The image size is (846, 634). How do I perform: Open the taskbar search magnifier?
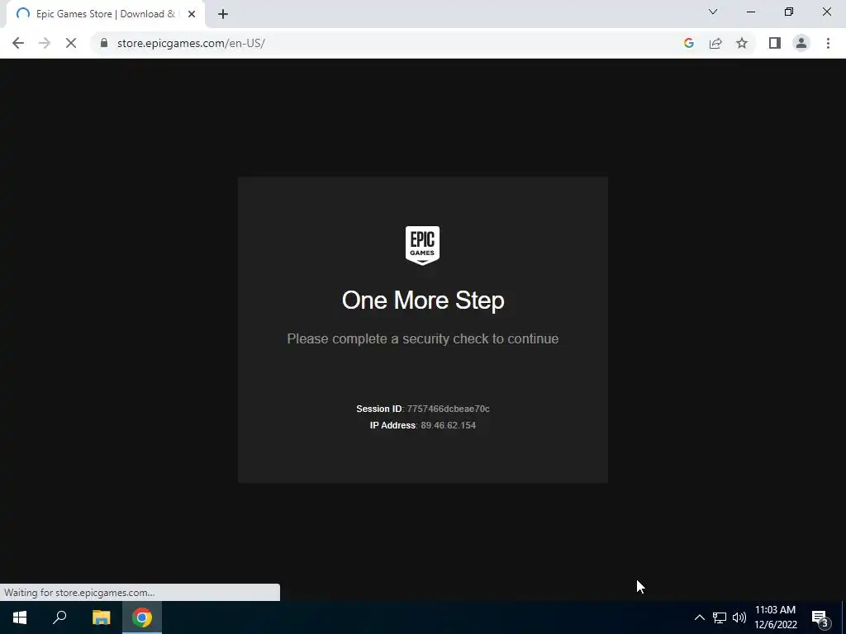pos(59,617)
